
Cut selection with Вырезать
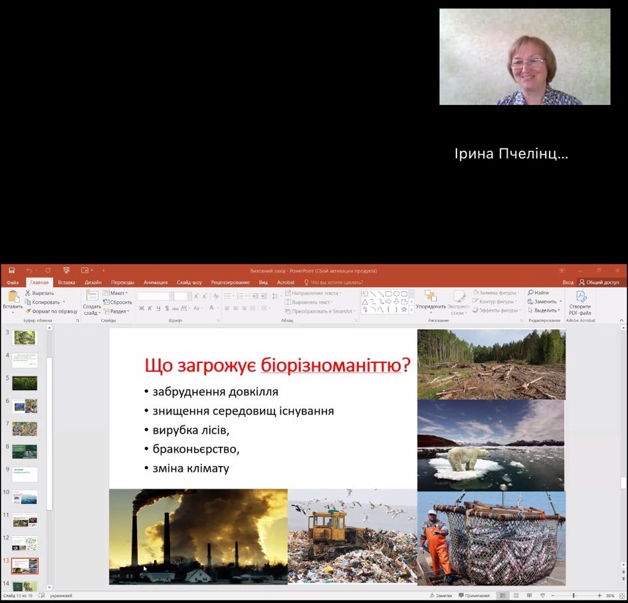[x=39, y=293]
